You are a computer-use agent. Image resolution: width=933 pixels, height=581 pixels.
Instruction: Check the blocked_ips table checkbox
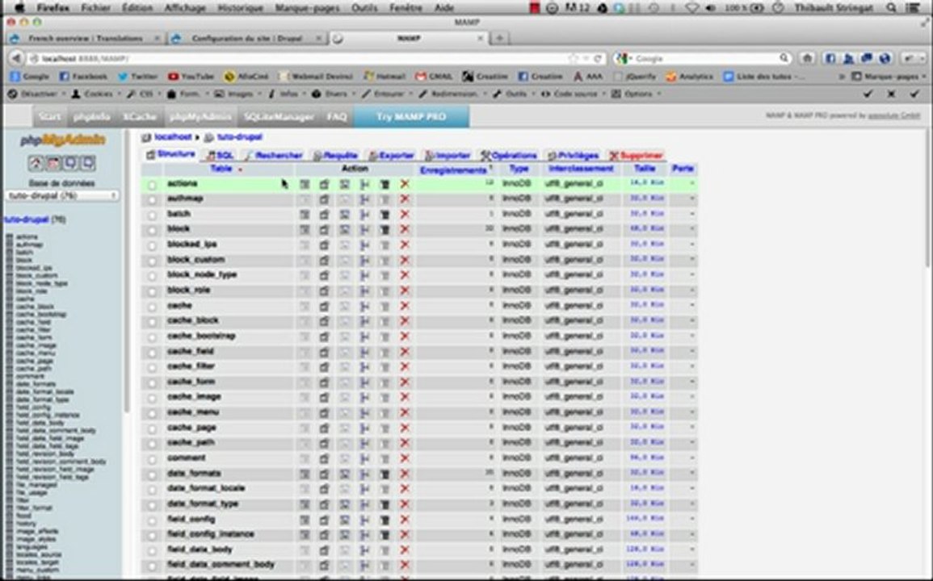153,245
